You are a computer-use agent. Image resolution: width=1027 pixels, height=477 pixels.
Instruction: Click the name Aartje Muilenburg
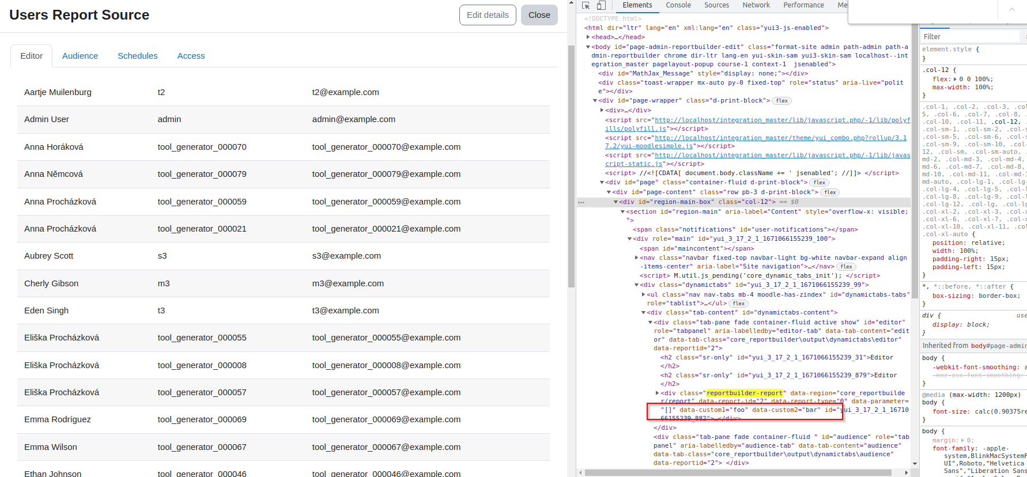(x=58, y=92)
